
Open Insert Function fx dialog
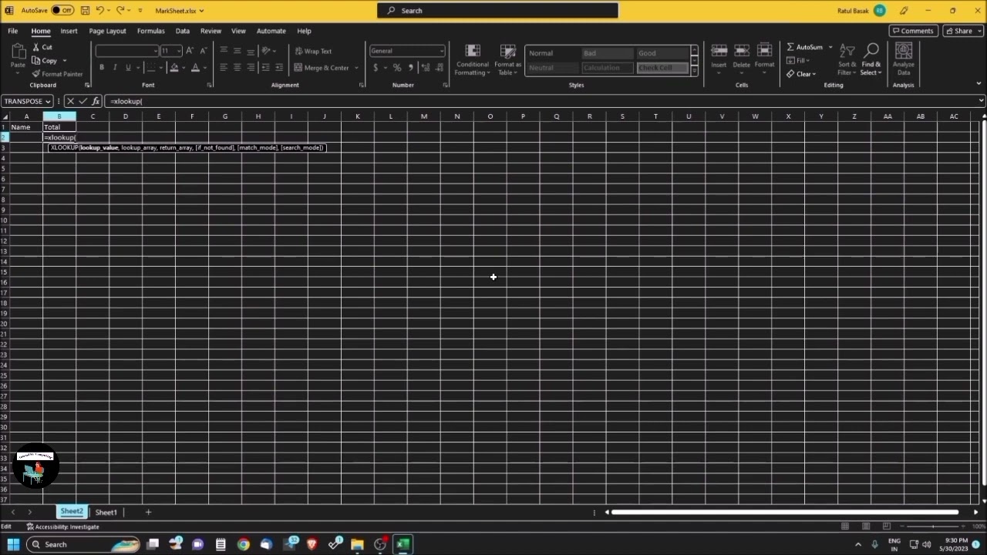tap(96, 101)
